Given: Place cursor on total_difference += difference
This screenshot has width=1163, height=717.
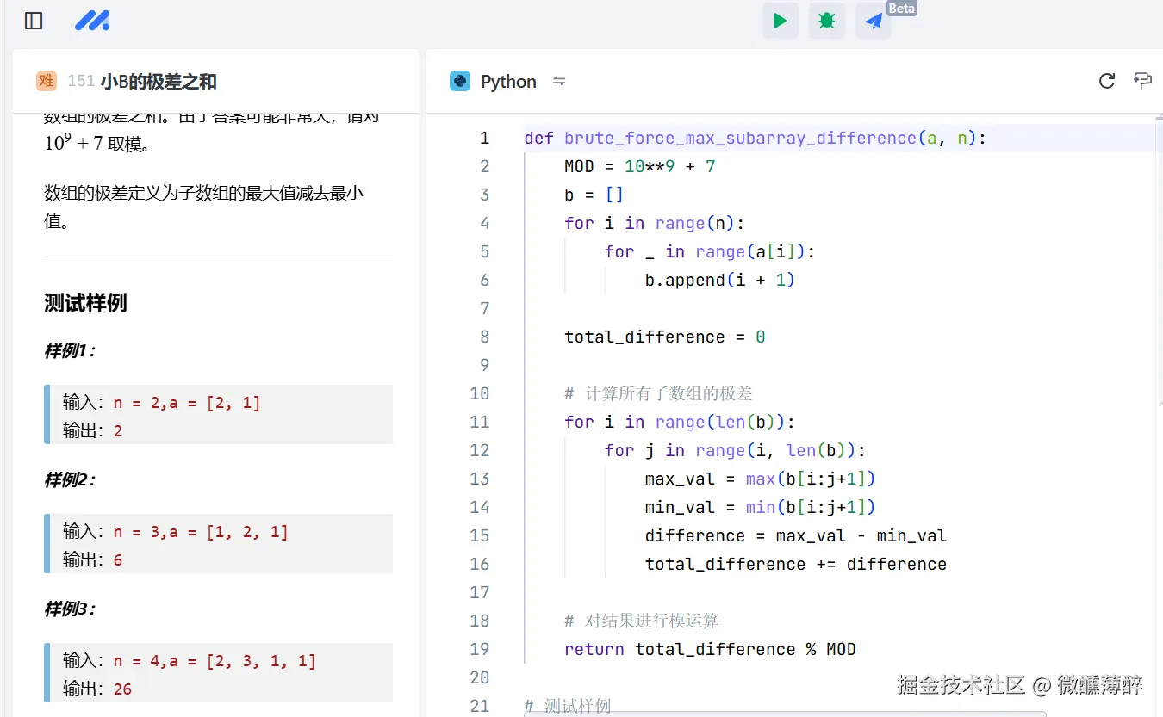Looking at the screenshot, I should click(x=795, y=564).
